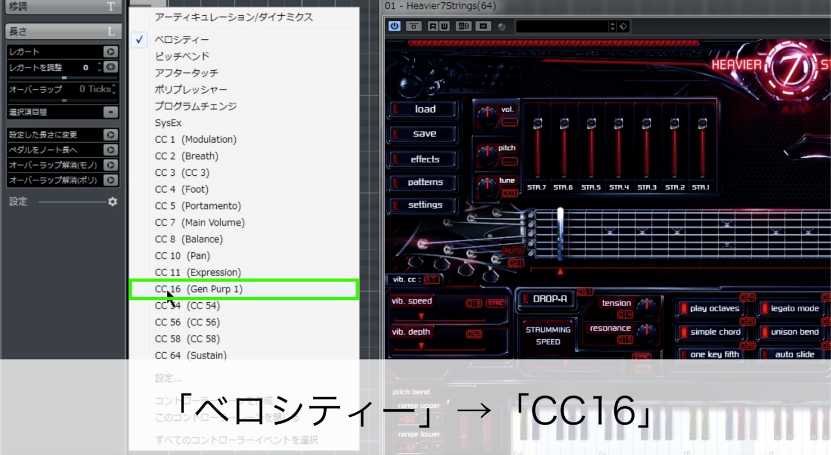Enable unison bend

792,332
